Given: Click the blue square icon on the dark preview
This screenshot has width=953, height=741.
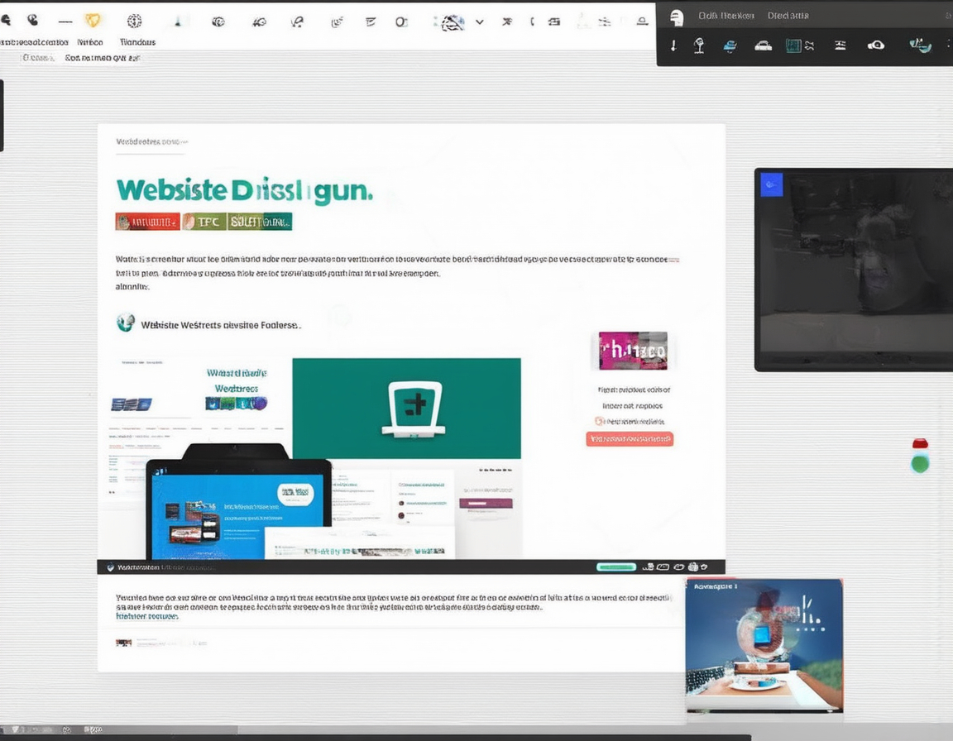Looking at the screenshot, I should 771,184.
